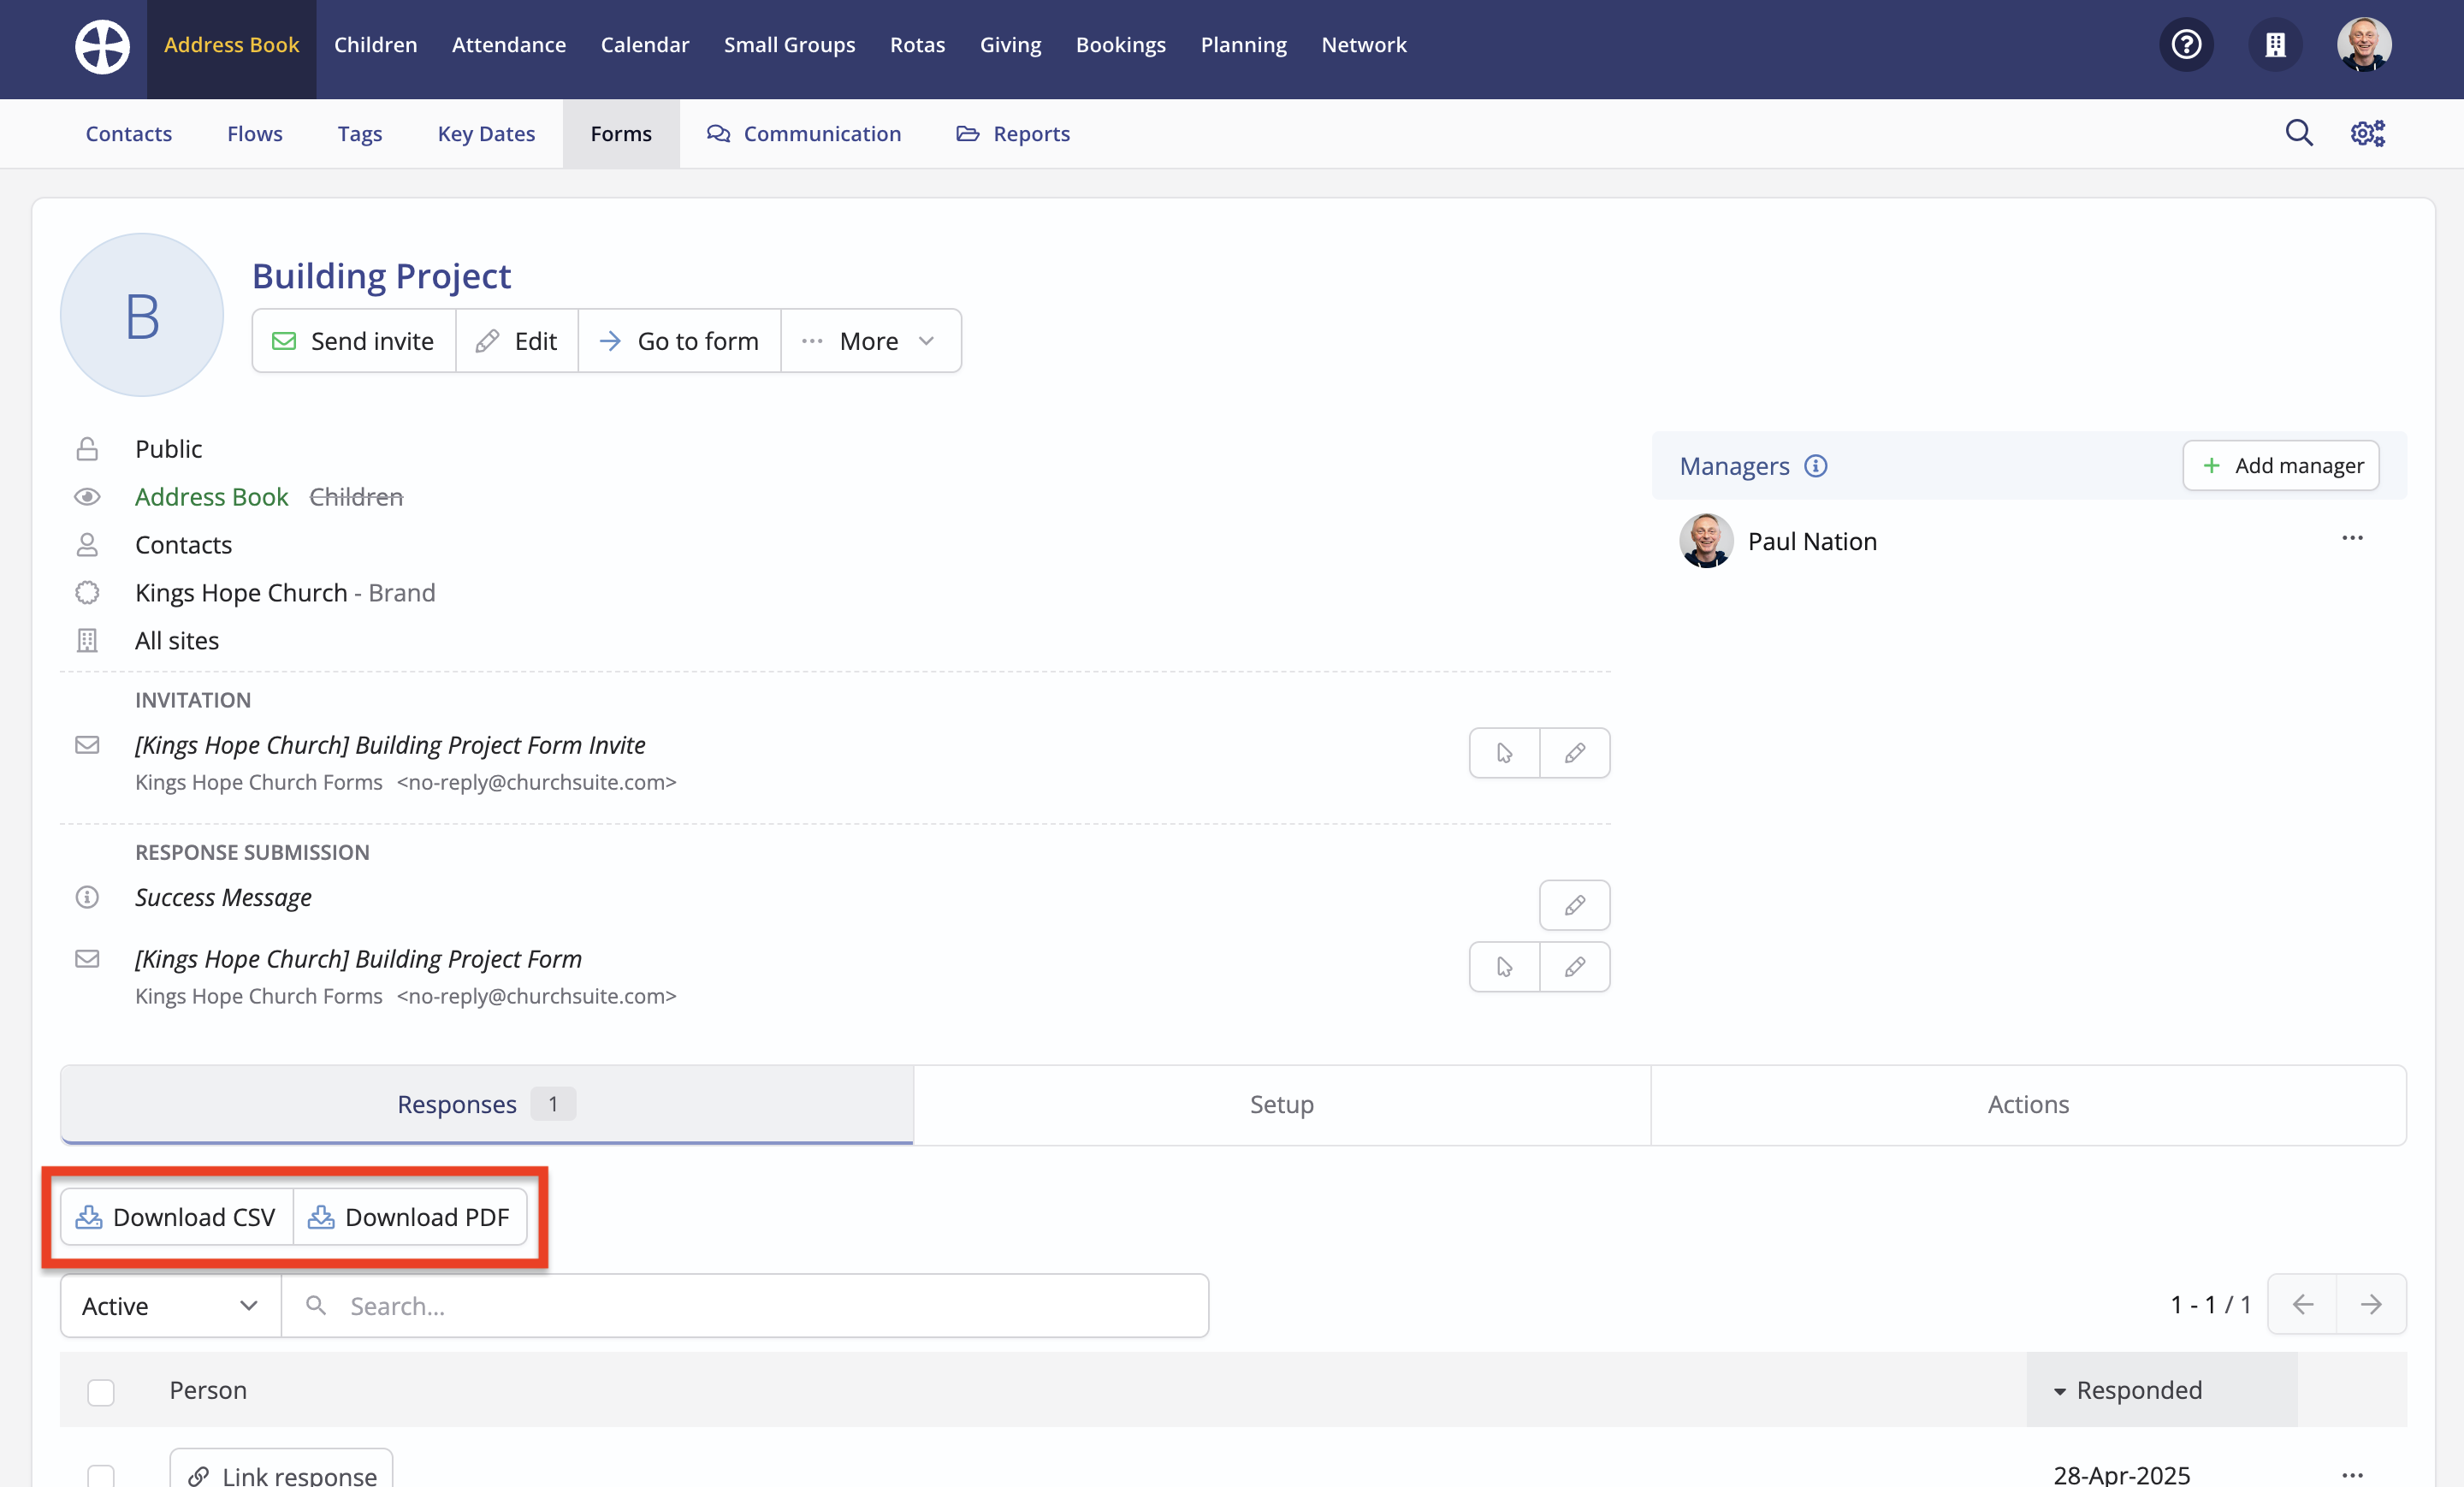Open the Flows sub-menu tab
Viewport: 2464px width, 1487px height.
254,133
